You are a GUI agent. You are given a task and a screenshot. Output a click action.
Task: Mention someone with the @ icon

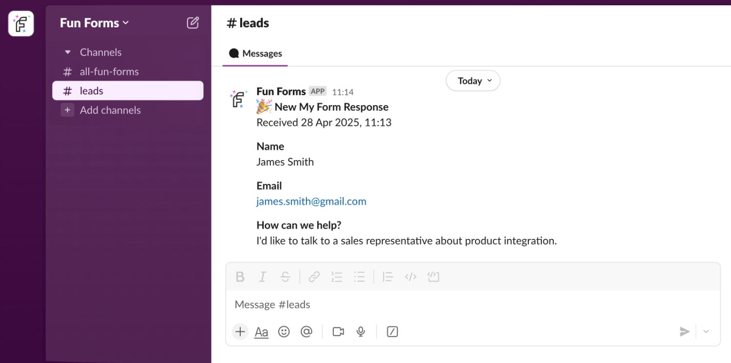click(306, 332)
